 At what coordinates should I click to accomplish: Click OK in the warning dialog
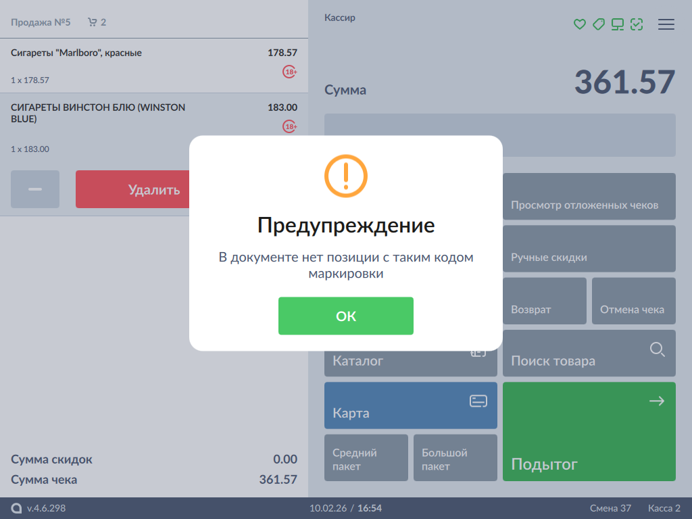click(345, 316)
